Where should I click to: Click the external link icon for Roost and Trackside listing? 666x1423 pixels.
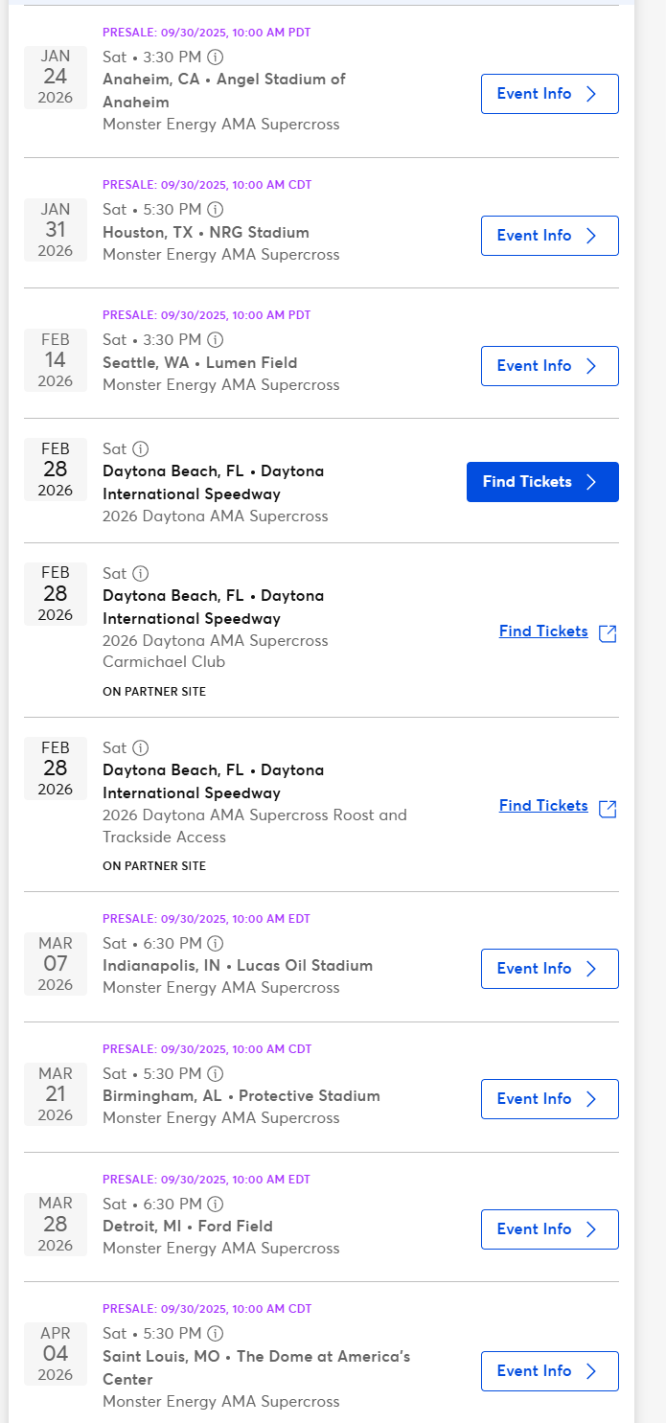coord(608,807)
